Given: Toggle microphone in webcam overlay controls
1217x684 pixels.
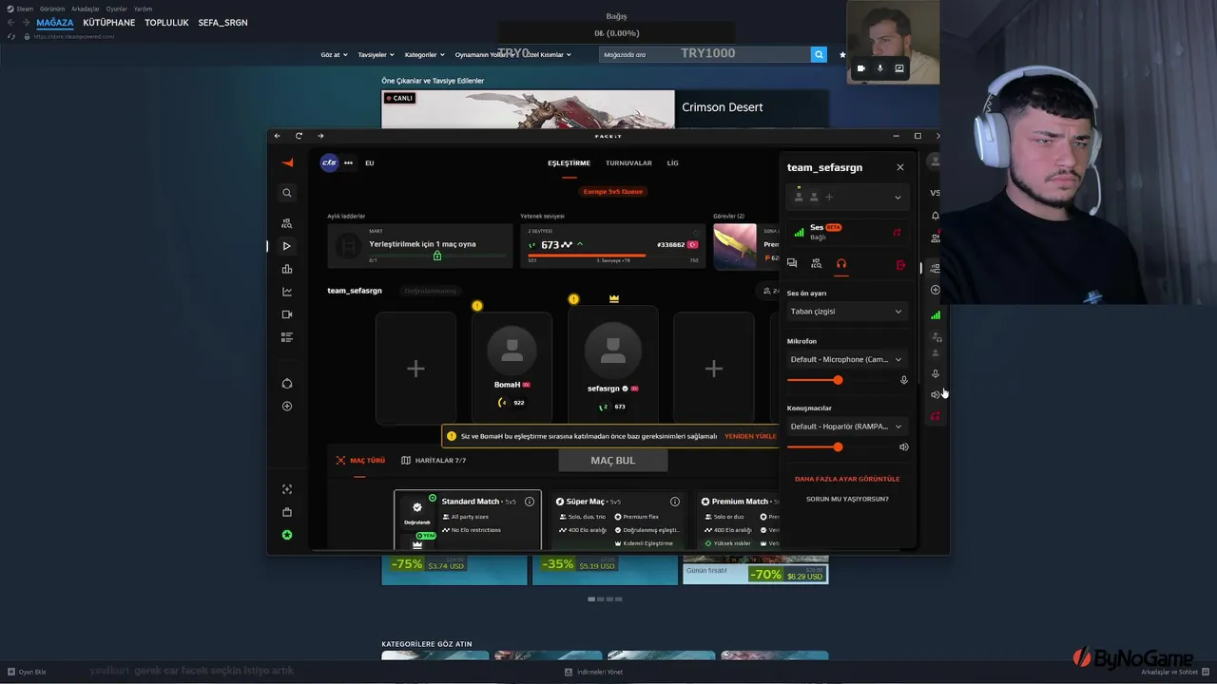Looking at the screenshot, I should pos(880,68).
